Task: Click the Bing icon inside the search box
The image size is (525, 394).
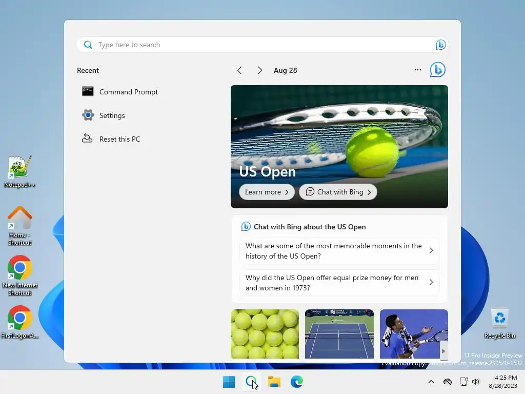Action: [x=440, y=45]
